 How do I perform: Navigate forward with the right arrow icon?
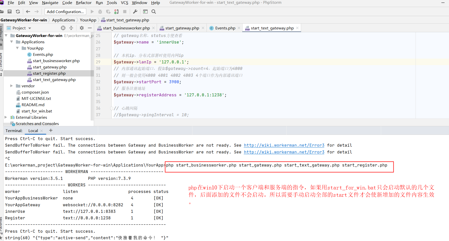[x=36, y=12]
